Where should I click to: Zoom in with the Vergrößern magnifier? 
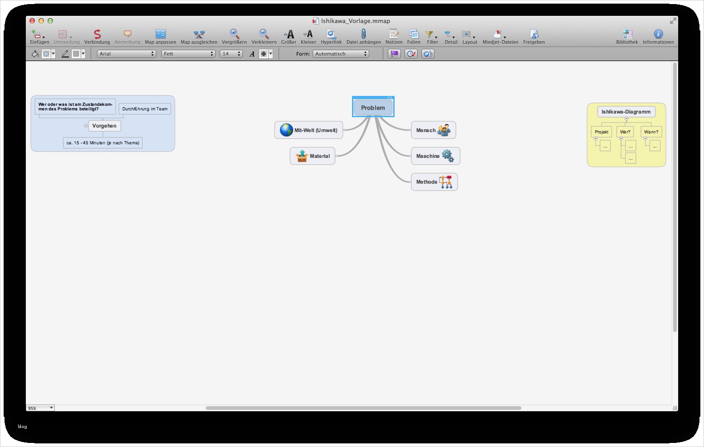click(x=234, y=37)
